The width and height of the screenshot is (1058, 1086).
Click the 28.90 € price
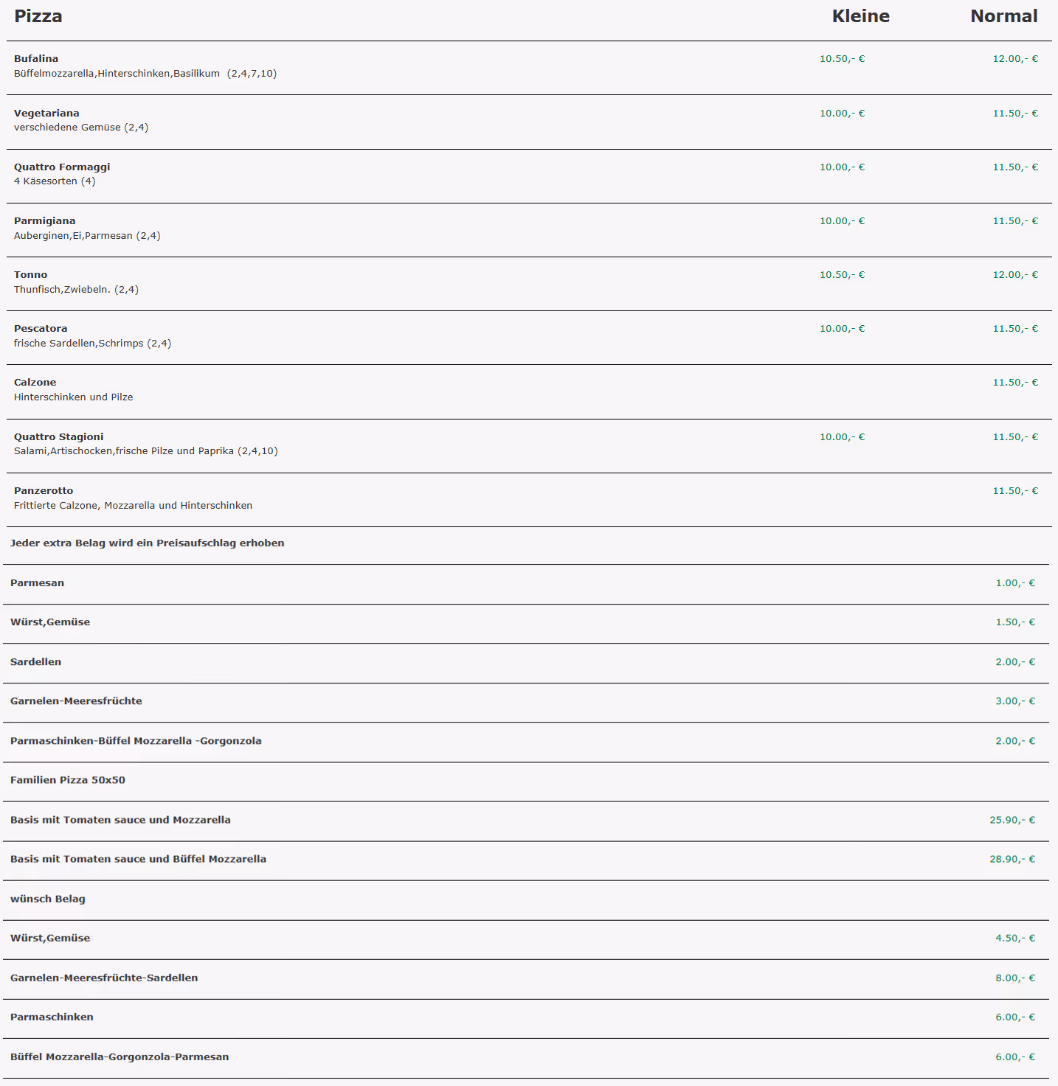tap(1012, 859)
